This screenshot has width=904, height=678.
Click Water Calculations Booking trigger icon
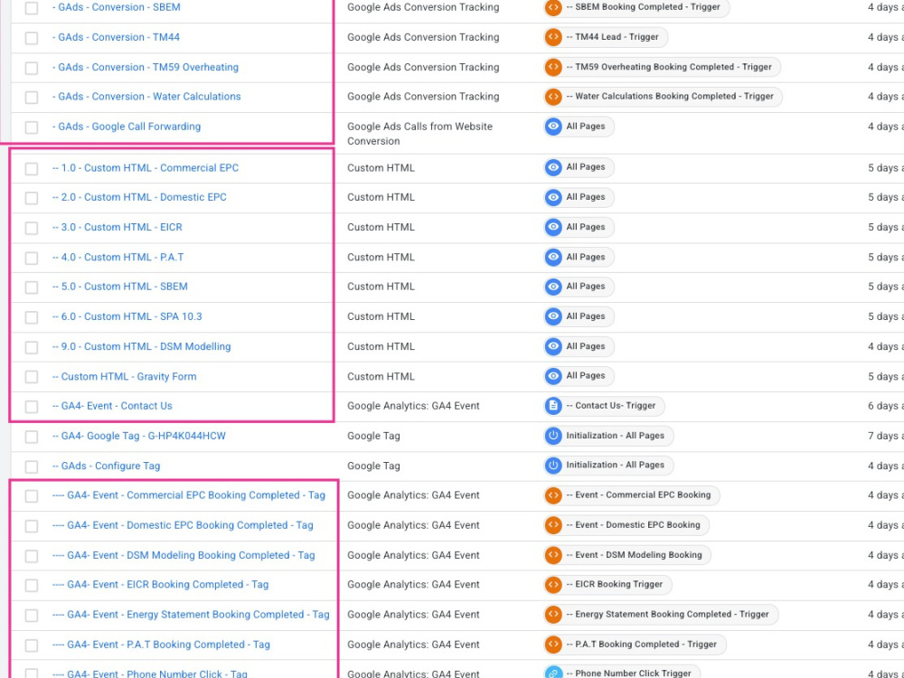[x=553, y=97]
